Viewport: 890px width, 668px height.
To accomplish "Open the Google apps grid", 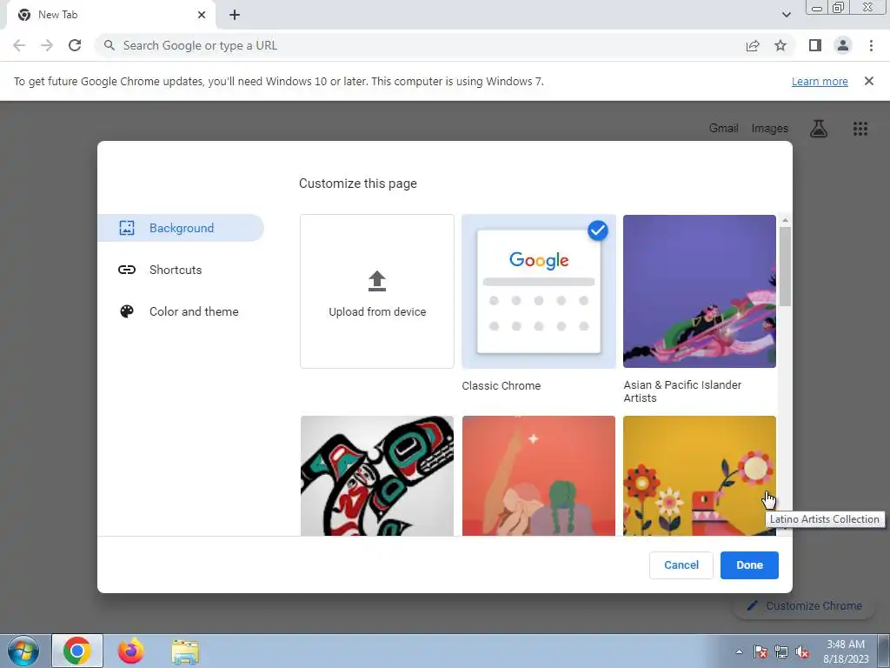I will point(860,129).
